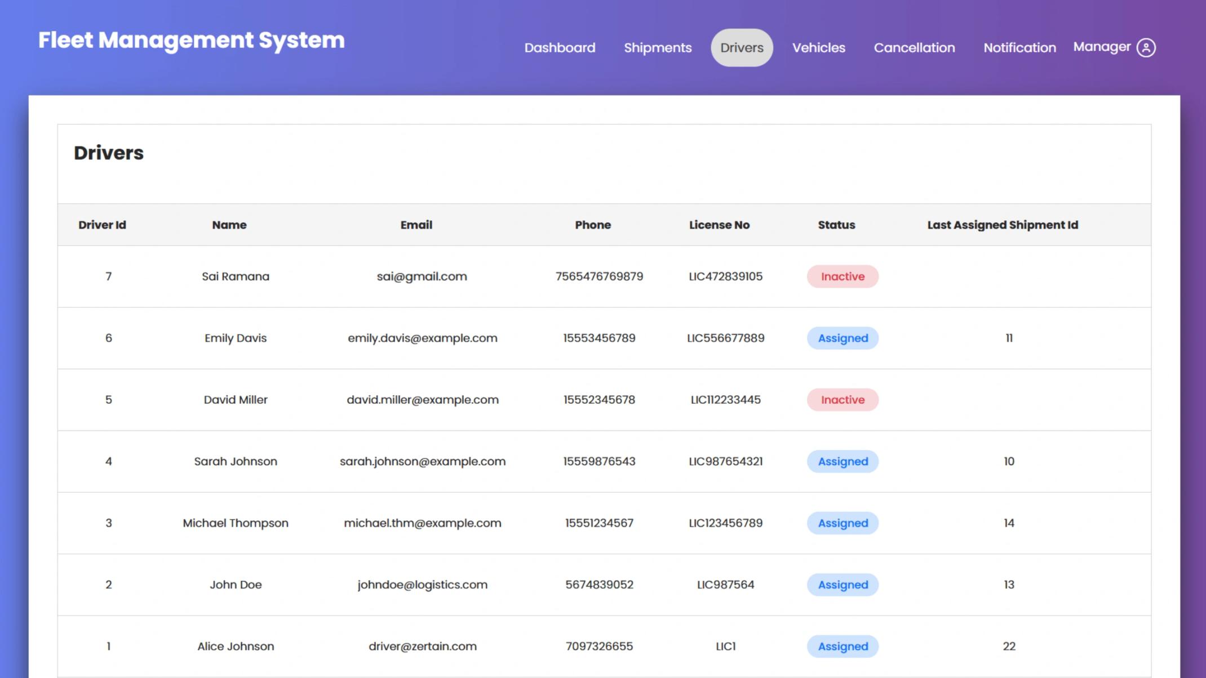Open the Cancellation page
This screenshot has height=678, width=1206.
[914, 48]
